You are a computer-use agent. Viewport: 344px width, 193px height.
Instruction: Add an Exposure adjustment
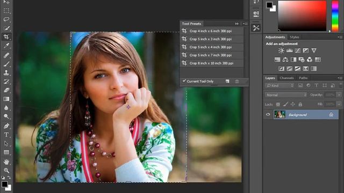(x=306, y=50)
